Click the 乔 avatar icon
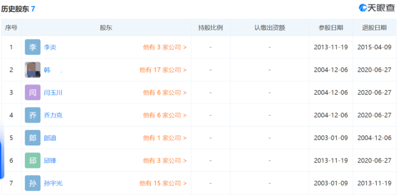402x196 pixels. click(x=33, y=115)
